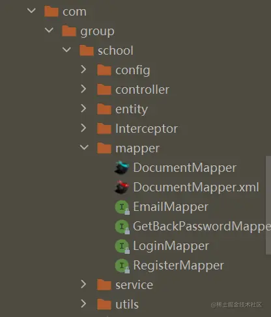Click the red DocumentMapper.xml bird icon

(122, 187)
